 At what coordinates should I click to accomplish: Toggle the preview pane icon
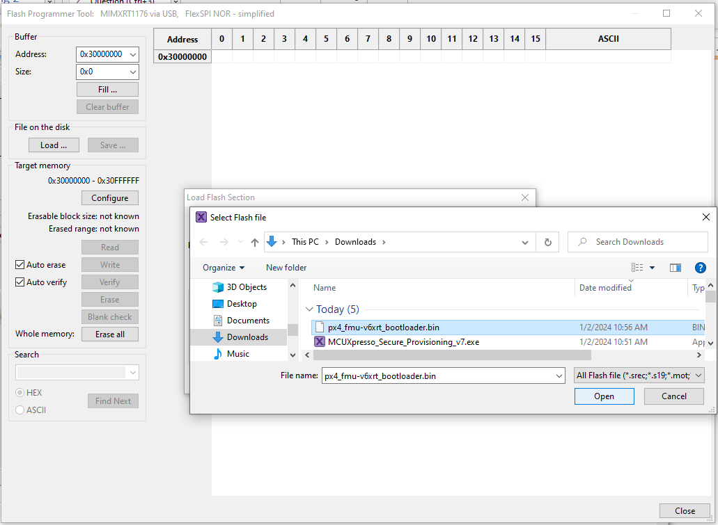coord(675,267)
